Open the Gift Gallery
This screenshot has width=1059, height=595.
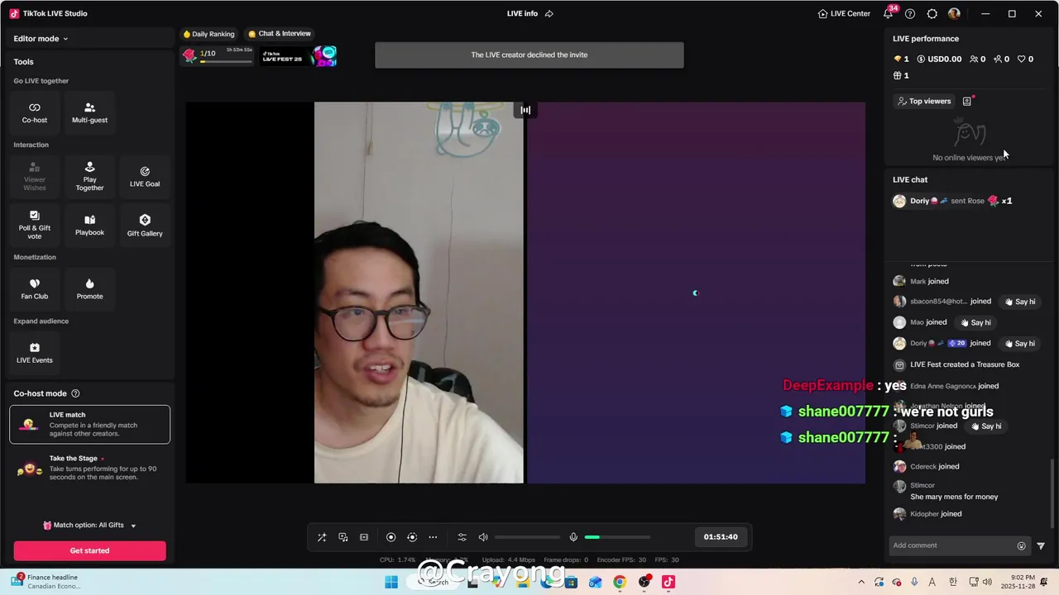(145, 226)
